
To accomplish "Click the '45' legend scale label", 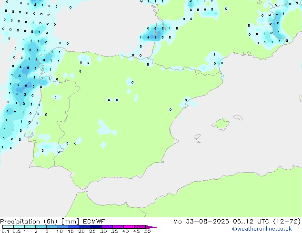I will [x=136, y=231].
